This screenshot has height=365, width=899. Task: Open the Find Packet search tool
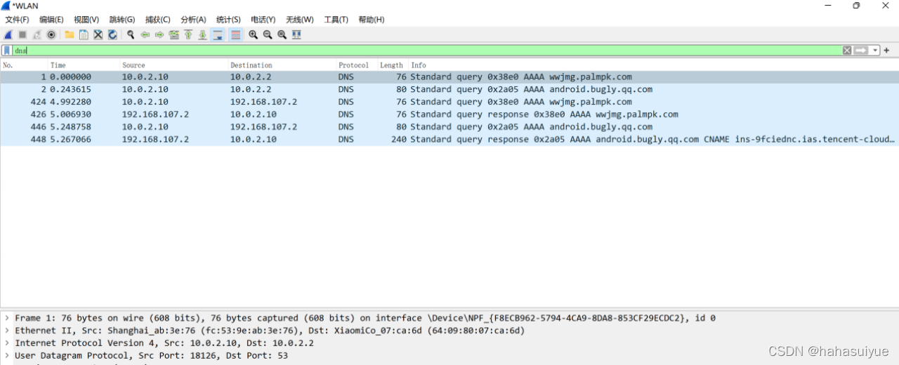pos(131,34)
